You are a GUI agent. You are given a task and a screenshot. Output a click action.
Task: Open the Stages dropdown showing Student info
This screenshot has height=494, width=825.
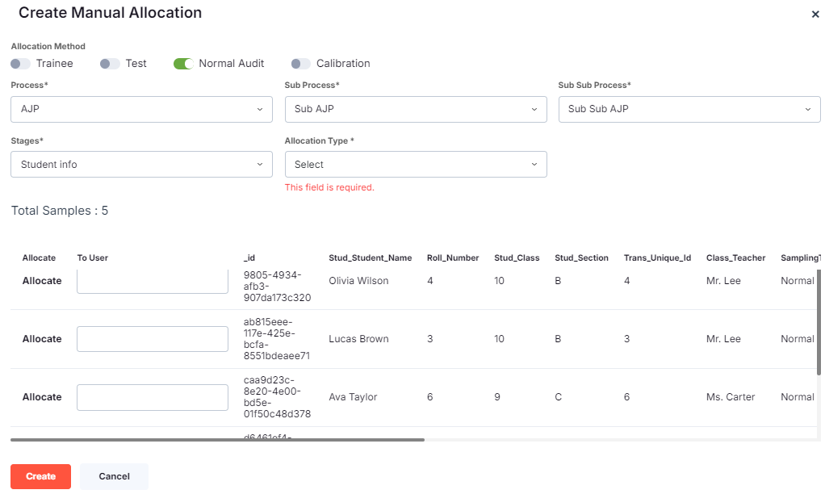click(141, 164)
